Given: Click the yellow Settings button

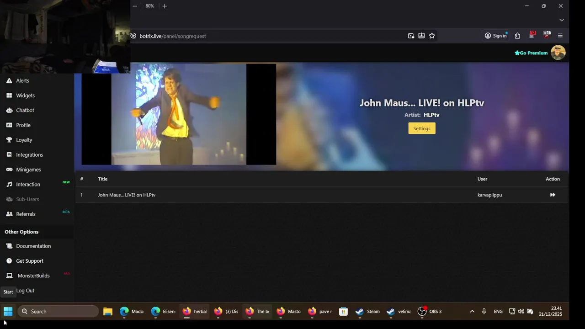Looking at the screenshot, I should pyautogui.click(x=422, y=128).
